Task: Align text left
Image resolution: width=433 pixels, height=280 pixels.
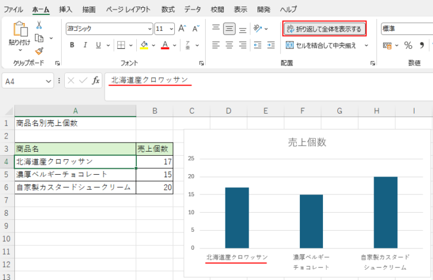Action: (216, 45)
